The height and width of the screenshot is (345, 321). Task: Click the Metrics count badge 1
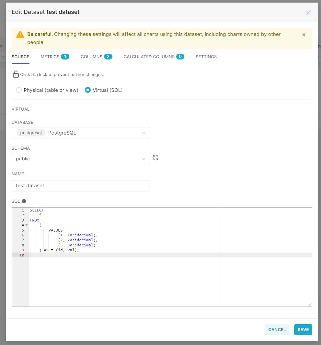pos(65,57)
